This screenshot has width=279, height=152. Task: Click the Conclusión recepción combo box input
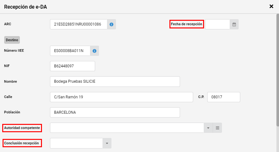pos(76,143)
